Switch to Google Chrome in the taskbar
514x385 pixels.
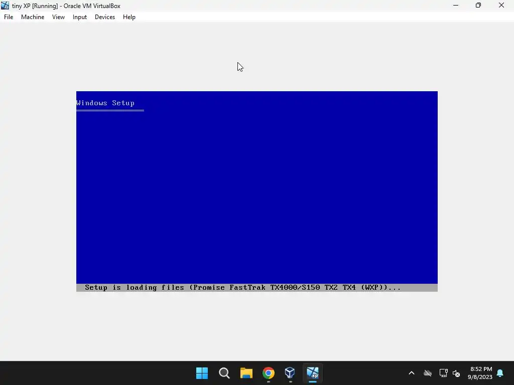click(268, 373)
